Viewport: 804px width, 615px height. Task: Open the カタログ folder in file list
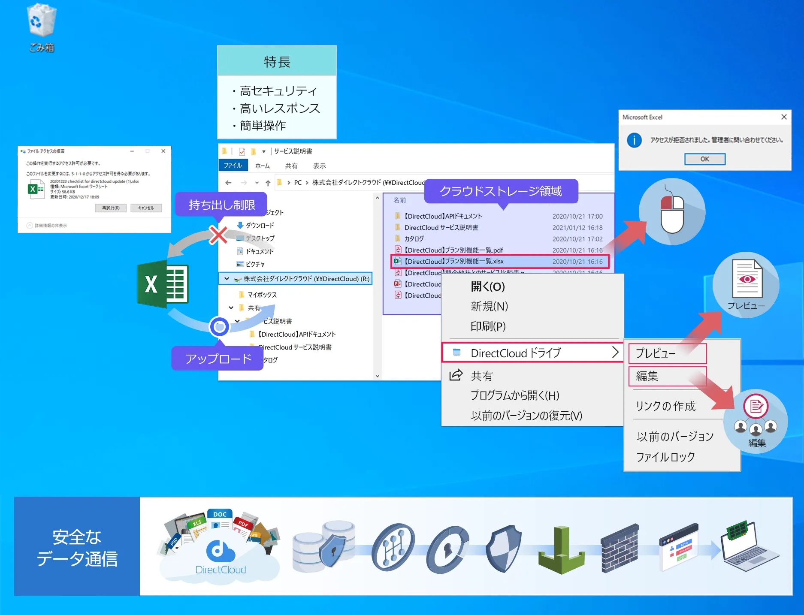pos(414,239)
